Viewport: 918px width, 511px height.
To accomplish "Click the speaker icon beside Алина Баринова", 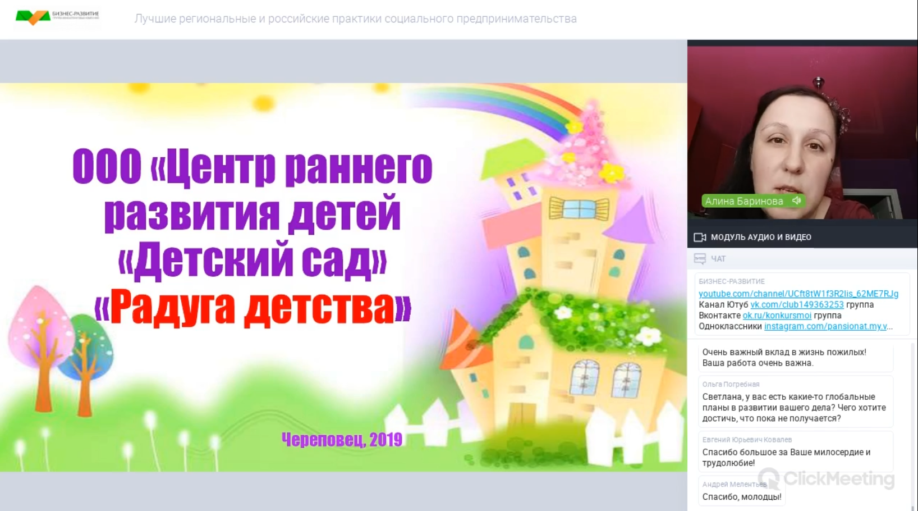I will tap(796, 200).
